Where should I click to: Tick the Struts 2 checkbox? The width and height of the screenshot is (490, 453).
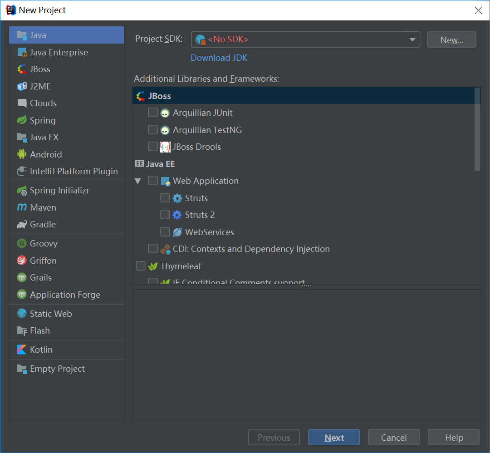165,214
